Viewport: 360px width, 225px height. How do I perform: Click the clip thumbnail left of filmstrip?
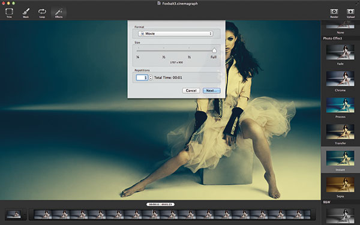pyautogui.click(x=14, y=214)
